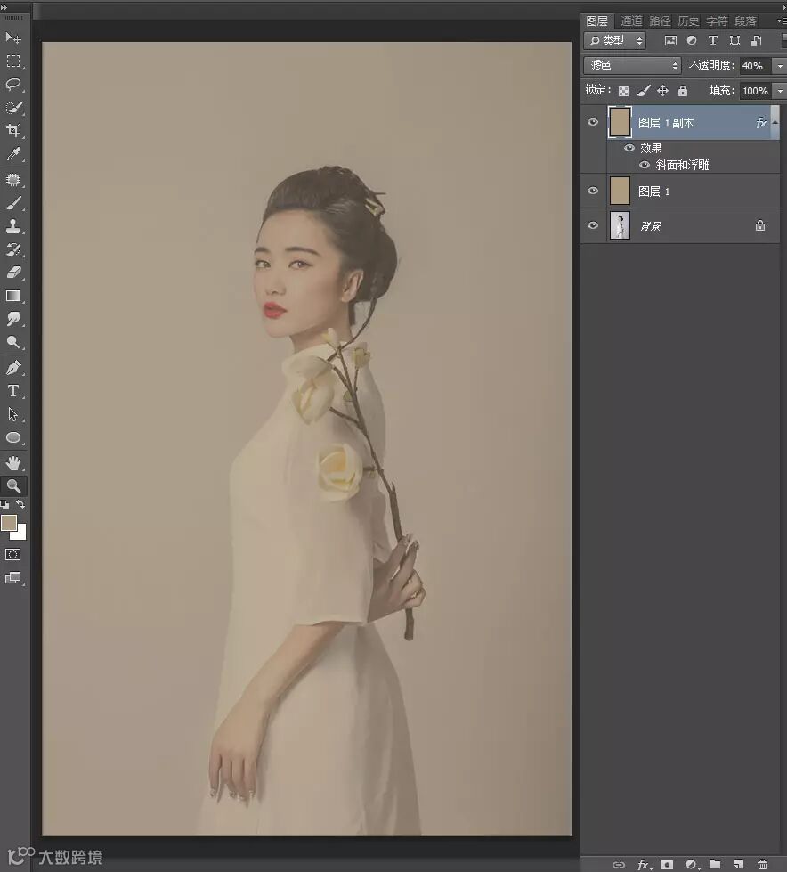Screen dimensions: 787x872
Task: Select the Eyedropper tool
Action: click(12, 154)
